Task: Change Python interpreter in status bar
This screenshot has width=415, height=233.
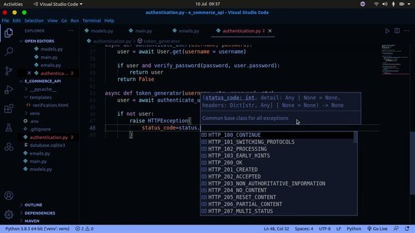Action: click(38, 228)
